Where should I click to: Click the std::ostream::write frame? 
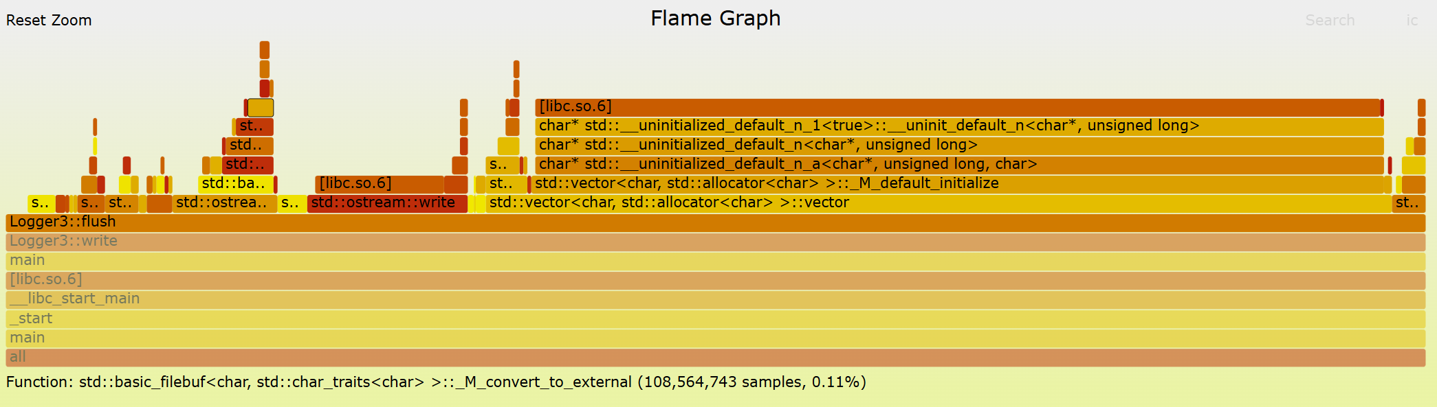pyautogui.click(x=386, y=203)
